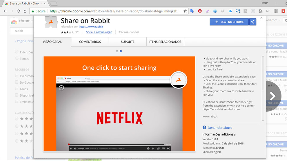This screenshot has height=161, width=287.
Task: Click the Denunciar abuso alert icon
Action: coord(204,127)
